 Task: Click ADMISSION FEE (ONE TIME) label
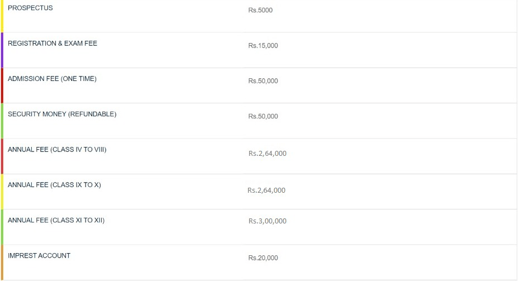click(x=52, y=79)
